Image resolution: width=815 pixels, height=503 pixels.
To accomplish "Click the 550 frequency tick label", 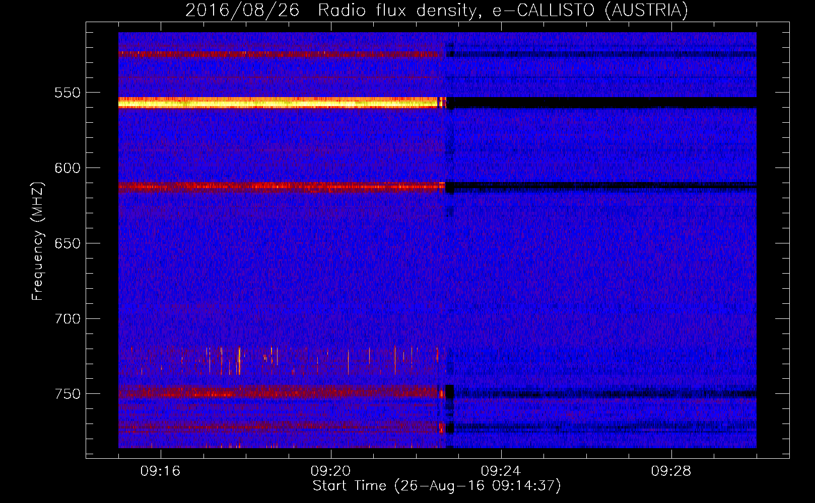I will tap(67, 93).
